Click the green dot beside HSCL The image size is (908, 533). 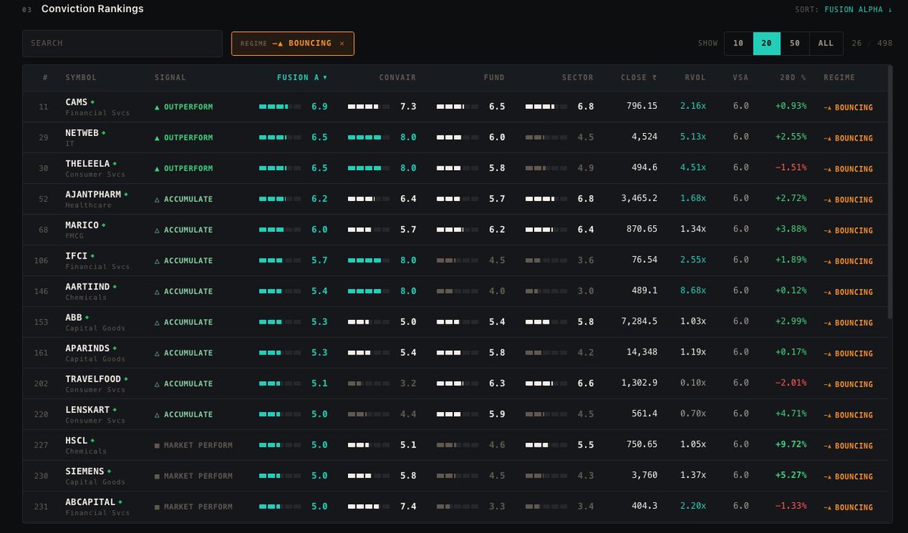tap(93, 440)
